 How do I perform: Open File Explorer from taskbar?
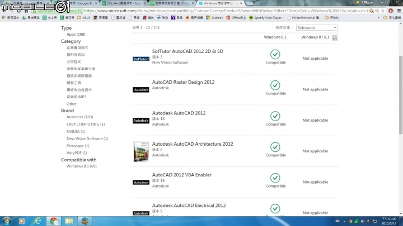click(x=69, y=221)
